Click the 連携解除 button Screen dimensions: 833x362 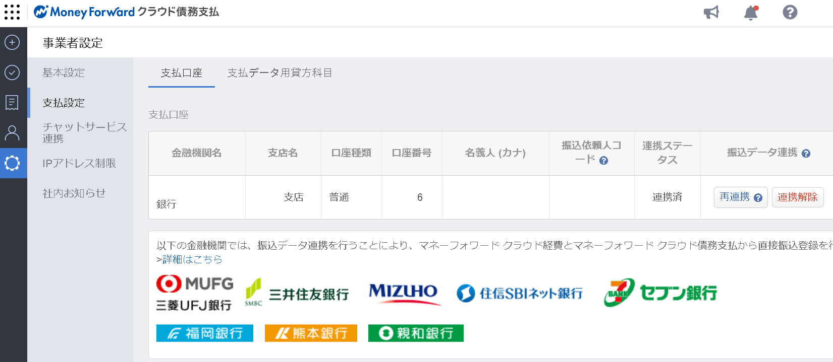[x=798, y=197]
